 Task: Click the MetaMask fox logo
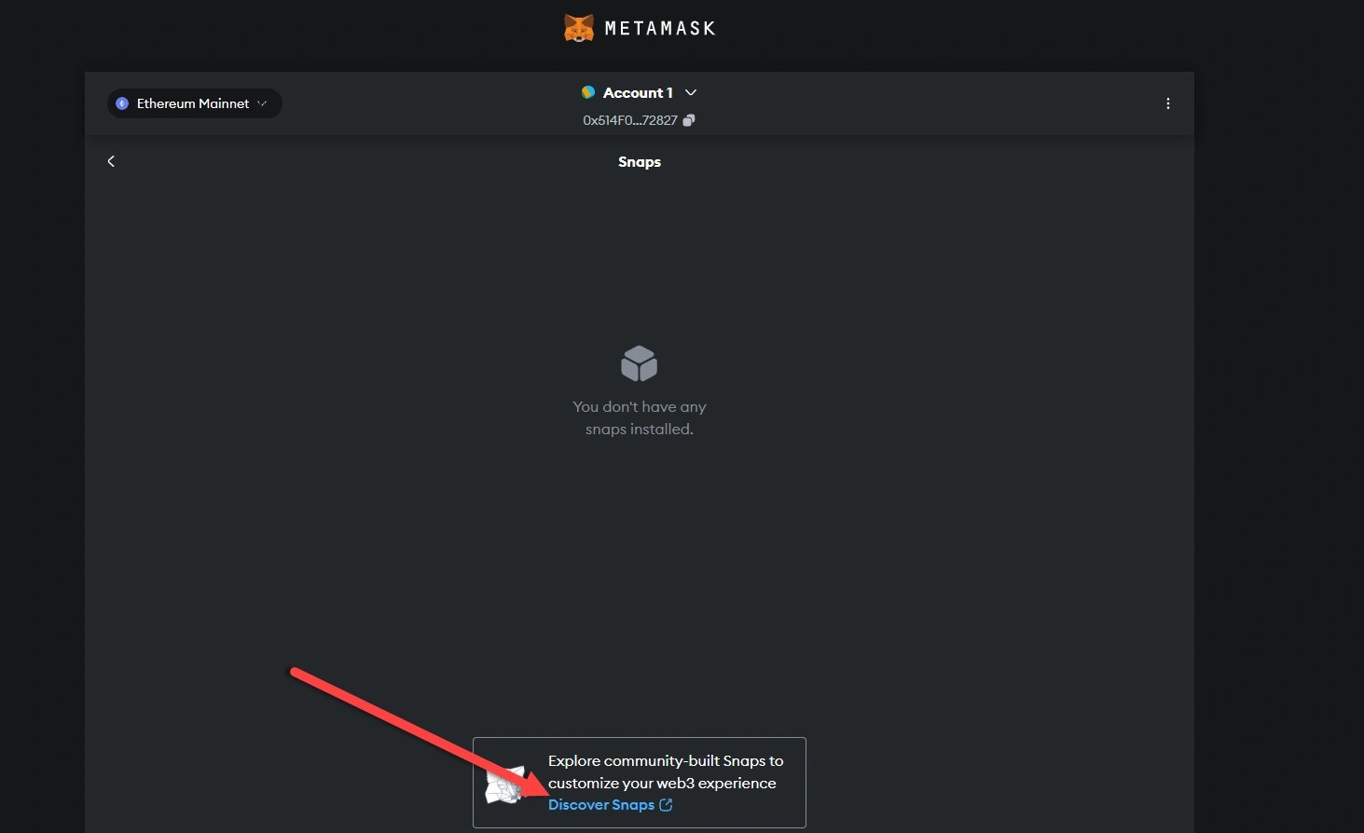tap(579, 28)
